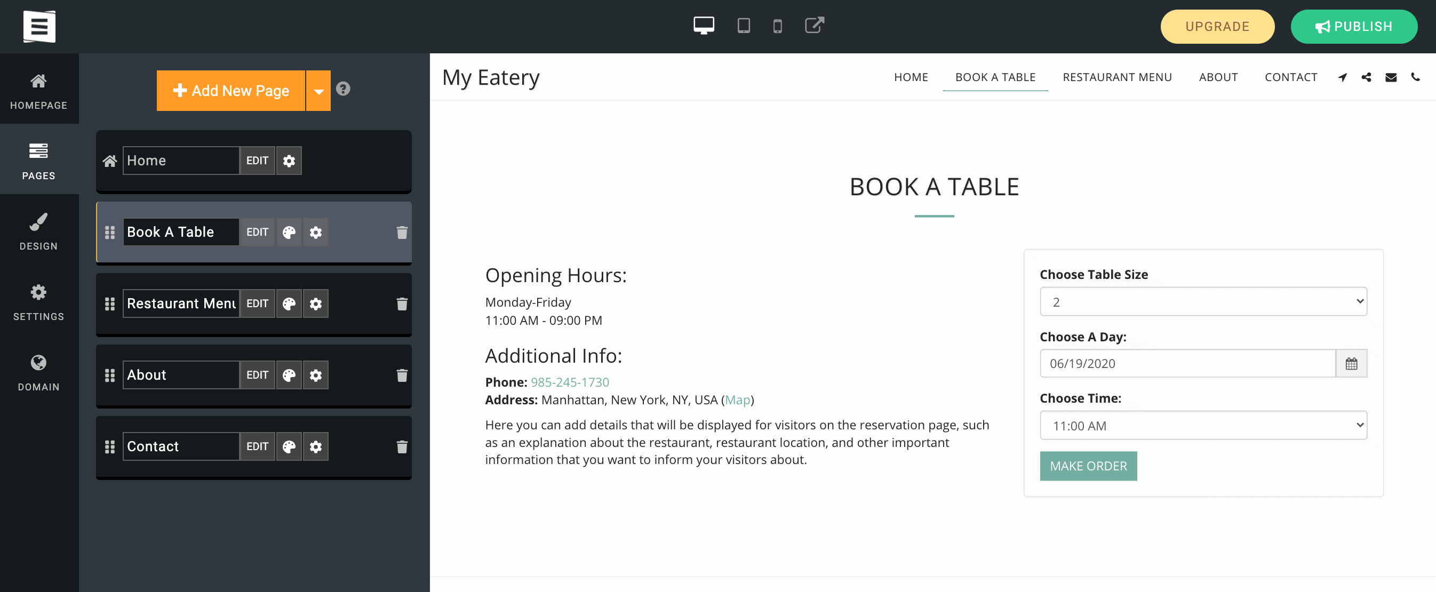Delete the About page
1436x592 pixels.
[x=401, y=375]
